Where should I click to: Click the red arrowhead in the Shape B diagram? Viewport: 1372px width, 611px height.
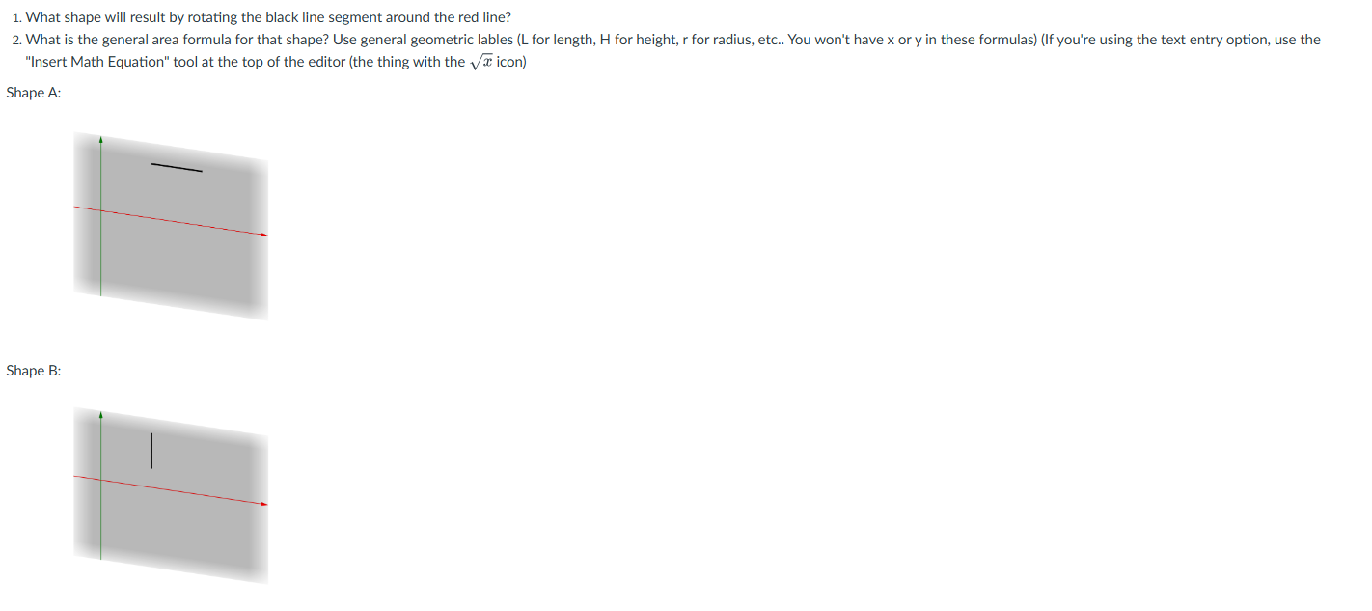(x=263, y=504)
